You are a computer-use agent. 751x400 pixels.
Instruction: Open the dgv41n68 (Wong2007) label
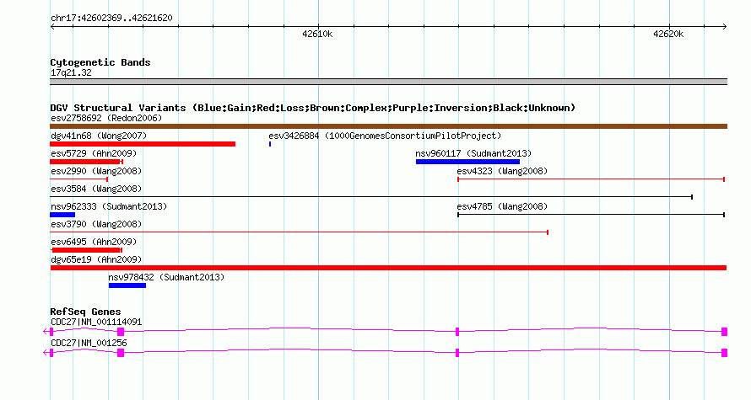[x=99, y=136]
